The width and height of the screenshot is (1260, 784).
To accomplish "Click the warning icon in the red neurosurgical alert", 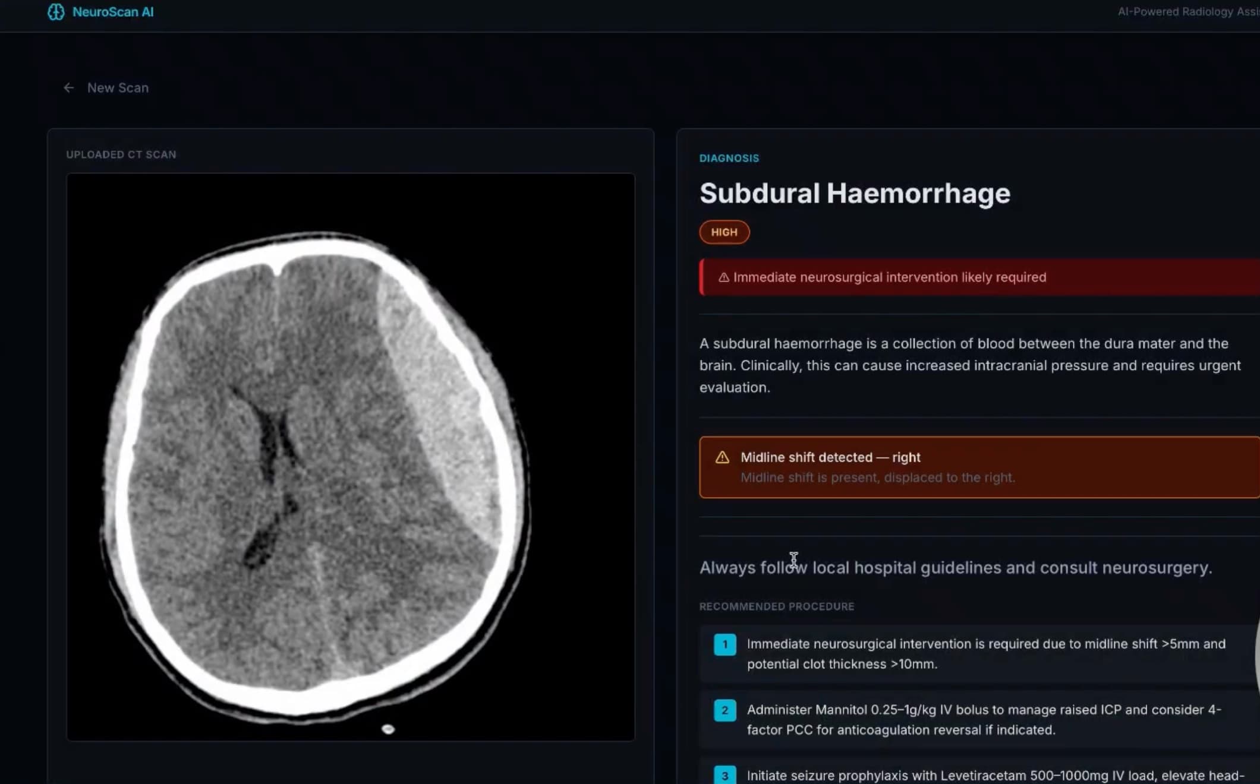I will click(723, 277).
